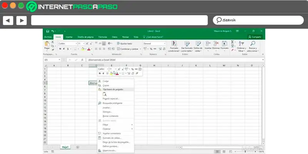Click the Undo arrow icon

pos(53,31)
